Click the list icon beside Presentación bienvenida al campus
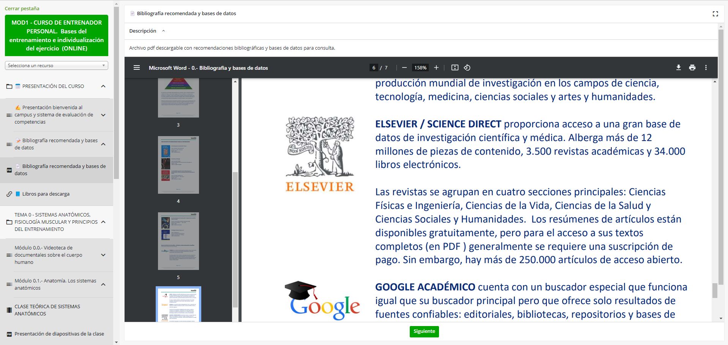Viewport: 728px width, 345px height. pyautogui.click(x=9, y=115)
